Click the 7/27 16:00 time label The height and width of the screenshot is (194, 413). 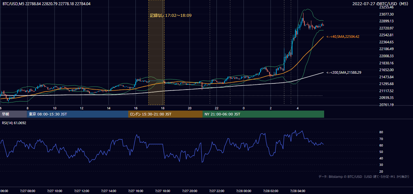(x=135, y=191)
